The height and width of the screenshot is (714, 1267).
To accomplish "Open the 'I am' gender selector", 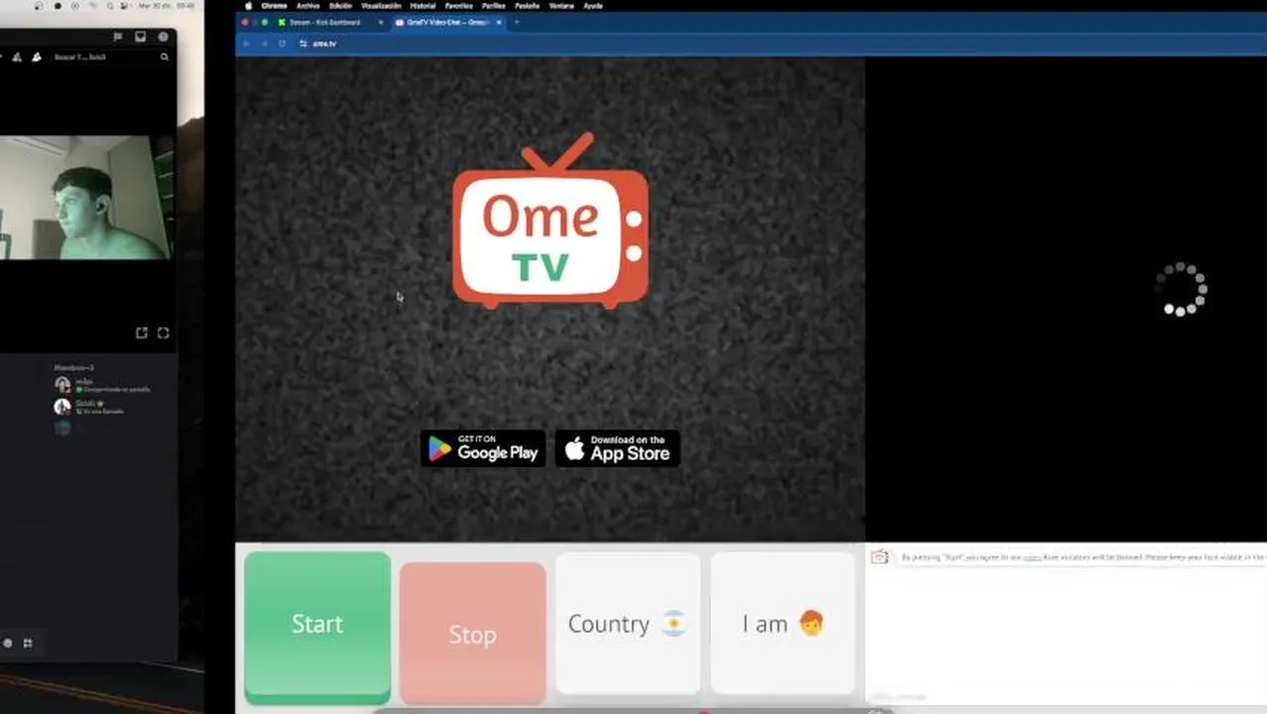I will 783,624.
